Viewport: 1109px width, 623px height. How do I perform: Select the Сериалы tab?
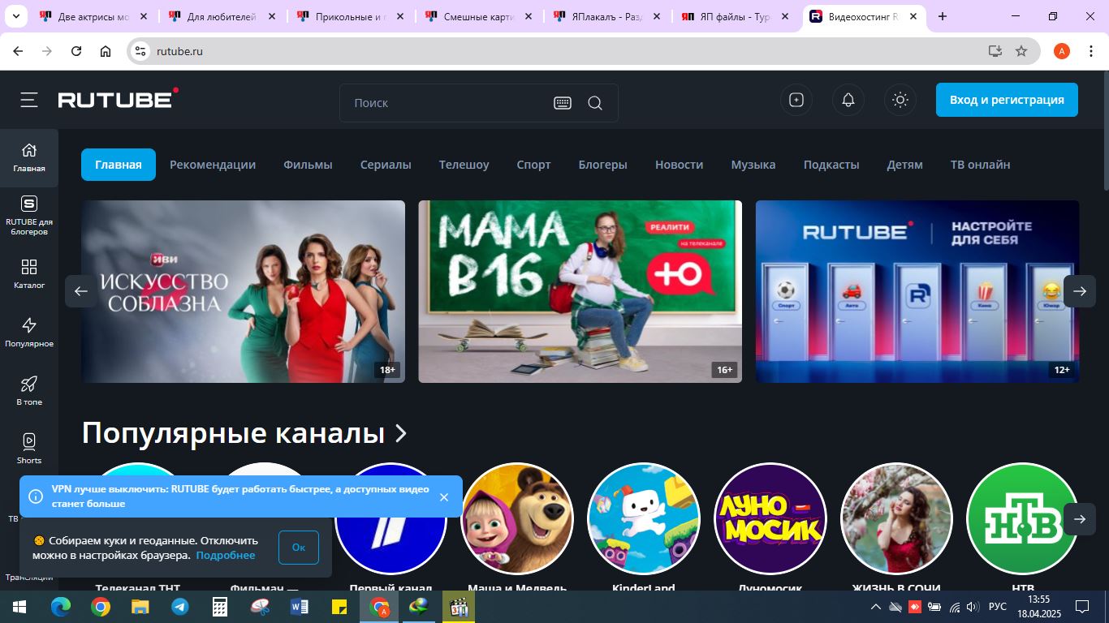coord(386,165)
